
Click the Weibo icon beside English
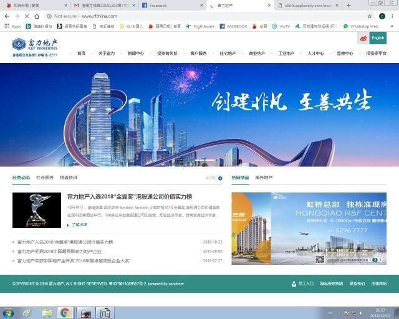click(363, 39)
